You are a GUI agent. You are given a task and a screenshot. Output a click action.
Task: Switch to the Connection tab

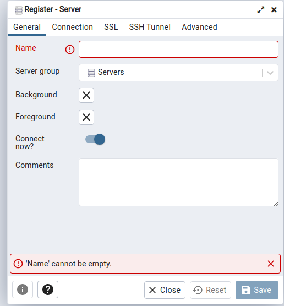(x=73, y=27)
